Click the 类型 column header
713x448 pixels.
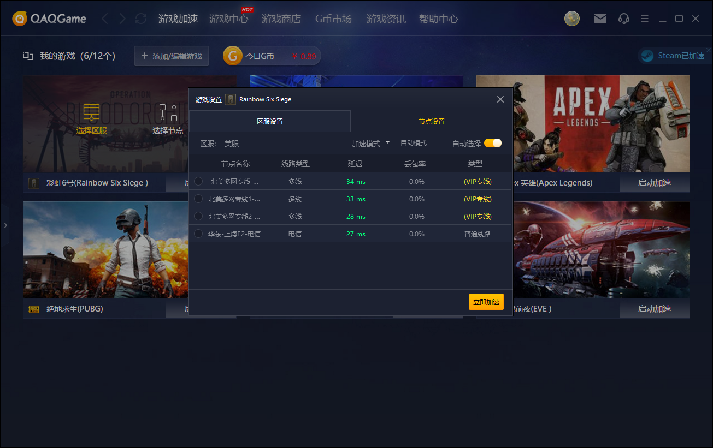[475, 164]
